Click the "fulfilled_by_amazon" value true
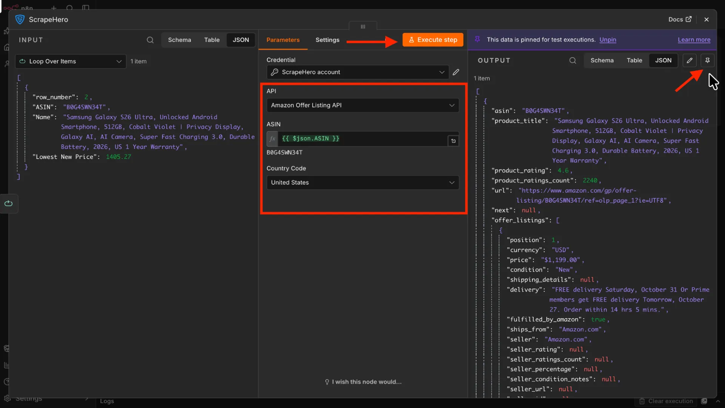 (598, 320)
